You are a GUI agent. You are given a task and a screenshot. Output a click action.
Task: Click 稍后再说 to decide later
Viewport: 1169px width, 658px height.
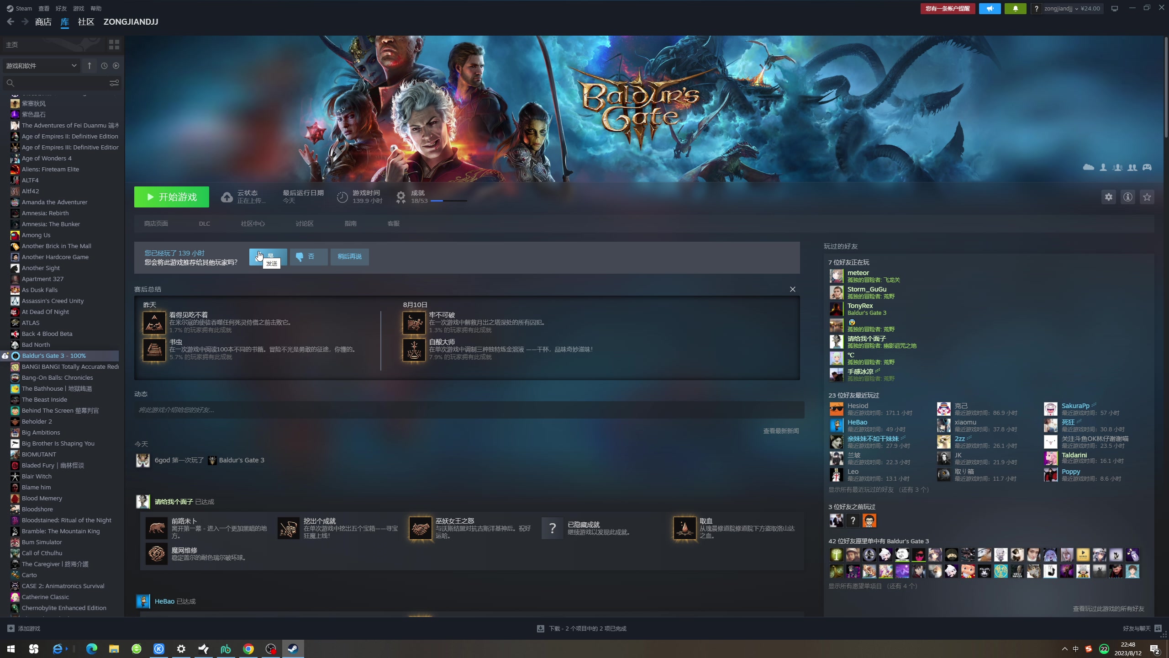click(x=349, y=256)
